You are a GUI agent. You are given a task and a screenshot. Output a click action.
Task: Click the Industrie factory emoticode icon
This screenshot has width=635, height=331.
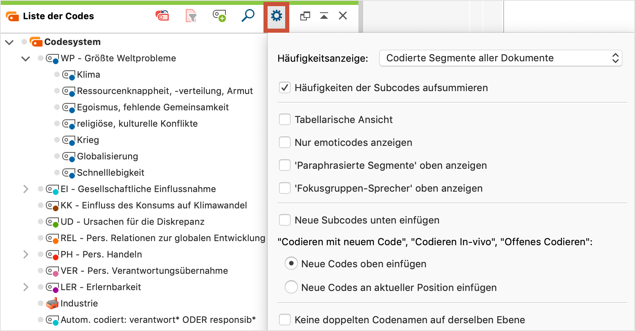[x=52, y=303]
